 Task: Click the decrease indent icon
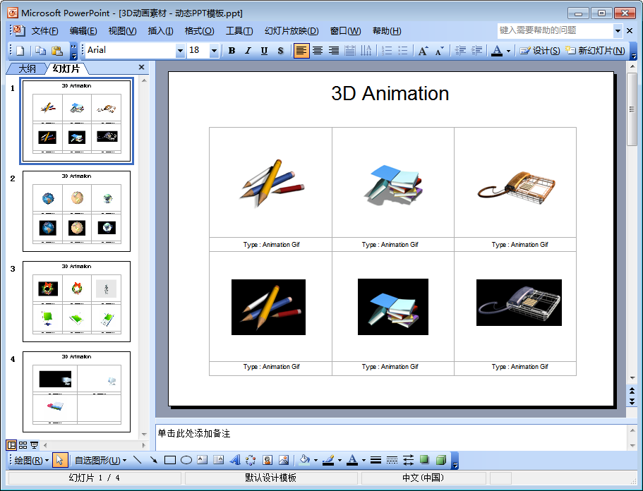[460, 50]
